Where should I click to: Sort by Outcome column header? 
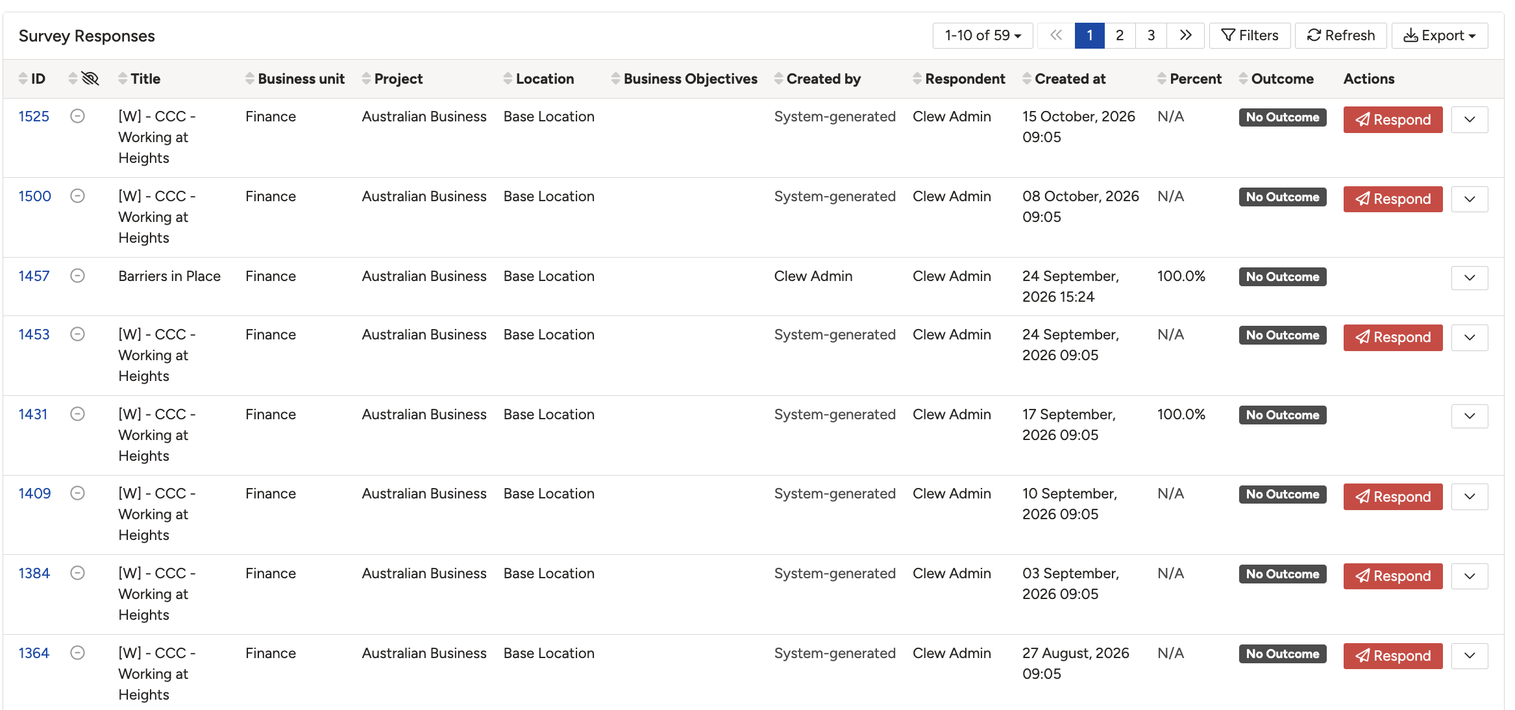pos(1276,79)
